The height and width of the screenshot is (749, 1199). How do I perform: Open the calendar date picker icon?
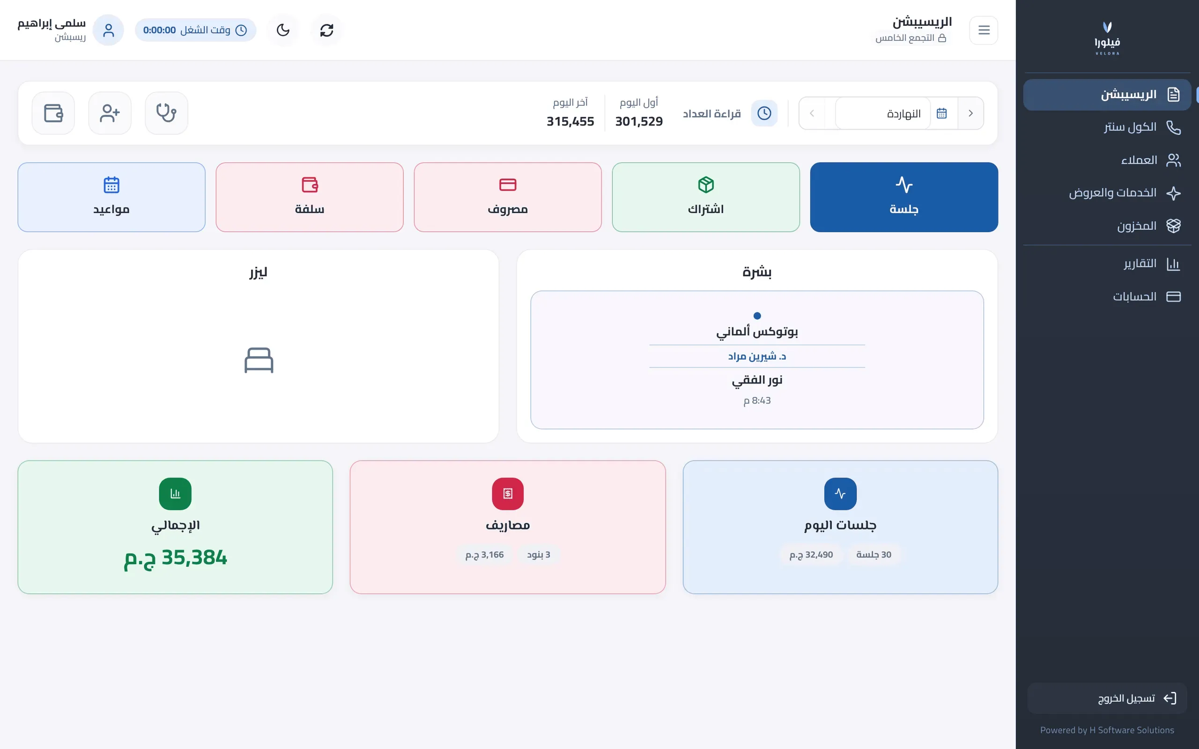tap(942, 113)
